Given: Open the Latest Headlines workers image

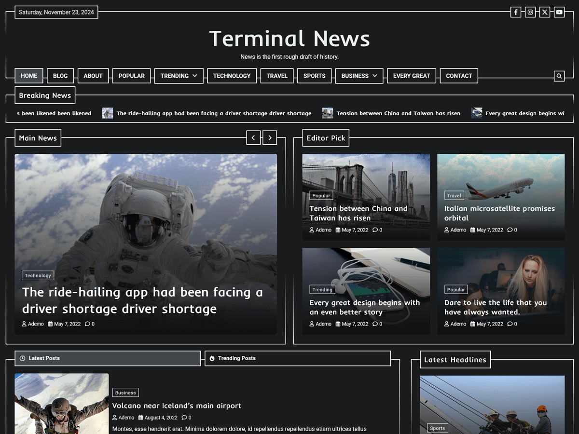Looking at the screenshot, I should 492,405.
